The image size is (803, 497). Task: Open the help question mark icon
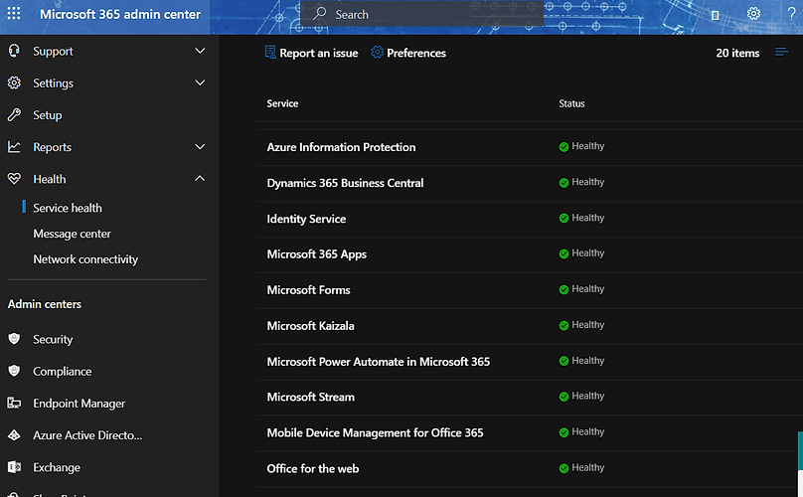tap(792, 13)
